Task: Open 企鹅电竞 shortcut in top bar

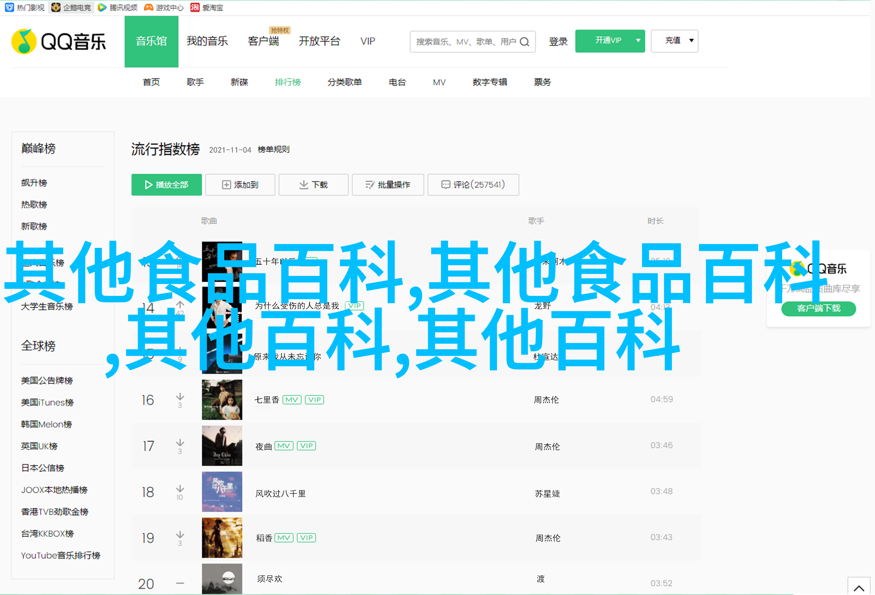Action: pos(71,8)
